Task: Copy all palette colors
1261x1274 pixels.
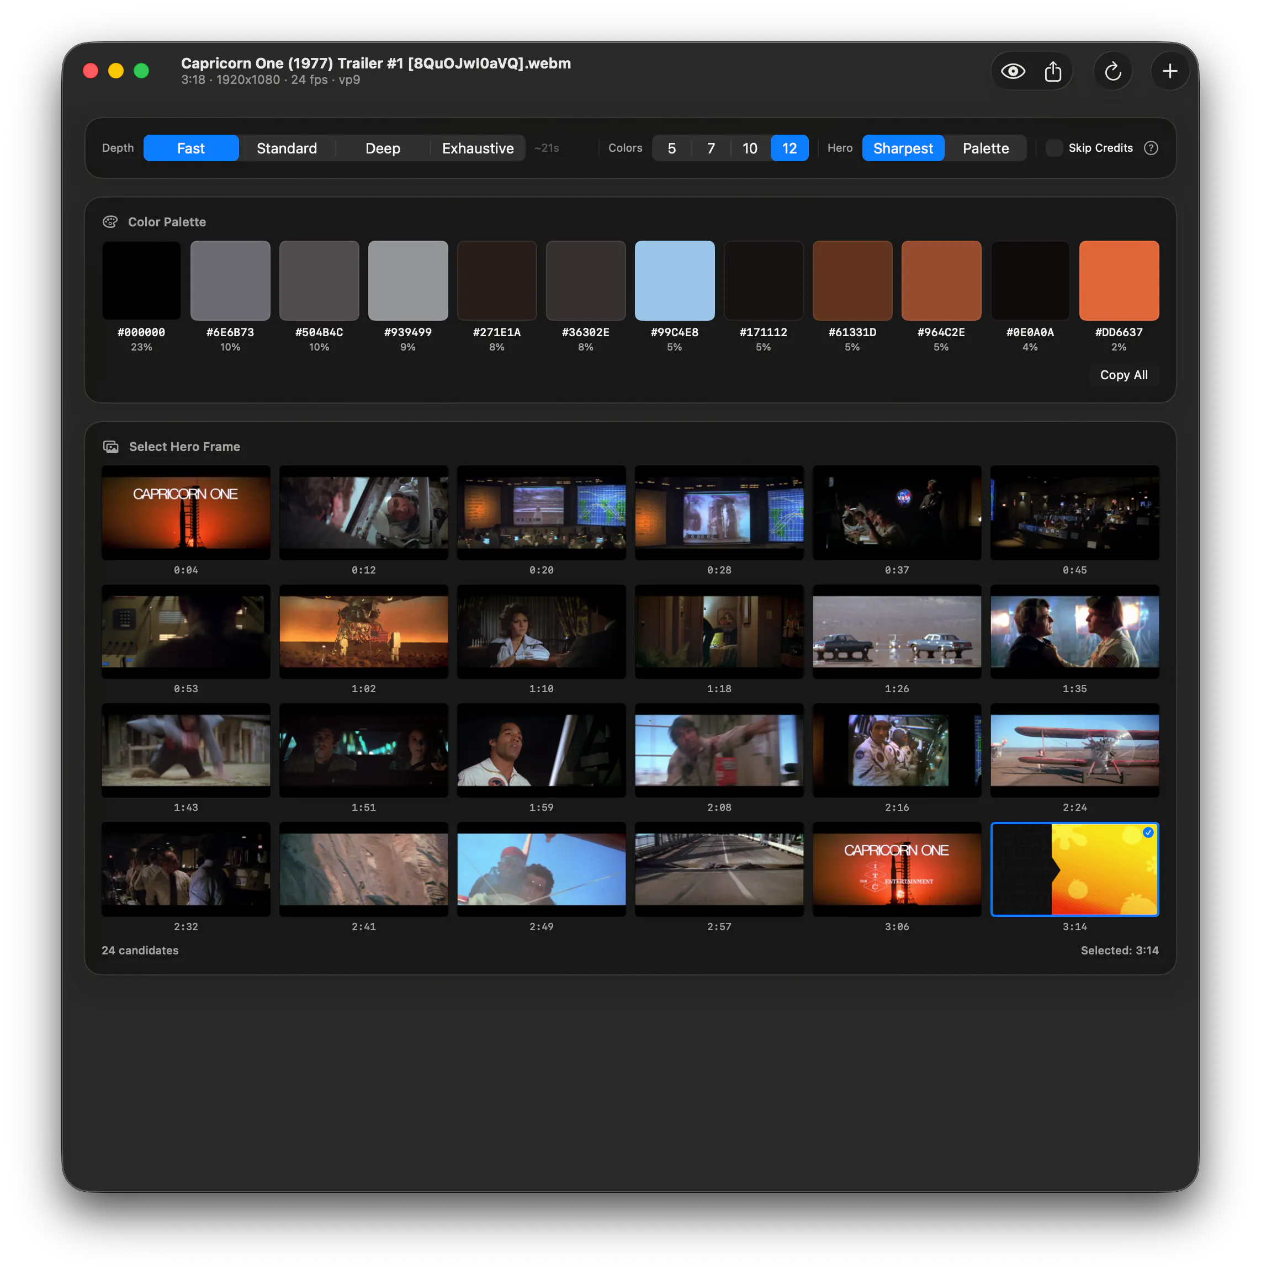Action: [1124, 375]
